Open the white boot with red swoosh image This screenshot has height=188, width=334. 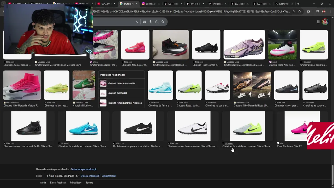(x=217, y=85)
